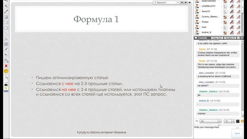Click chat sender Andrei_N at 19:13:59
The image size is (247, 139).
[x=204, y=101]
